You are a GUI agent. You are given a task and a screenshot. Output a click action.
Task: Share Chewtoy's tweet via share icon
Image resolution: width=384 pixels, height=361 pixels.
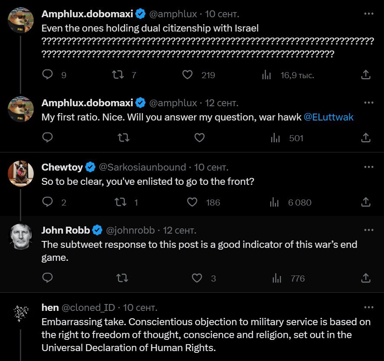(365, 202)
